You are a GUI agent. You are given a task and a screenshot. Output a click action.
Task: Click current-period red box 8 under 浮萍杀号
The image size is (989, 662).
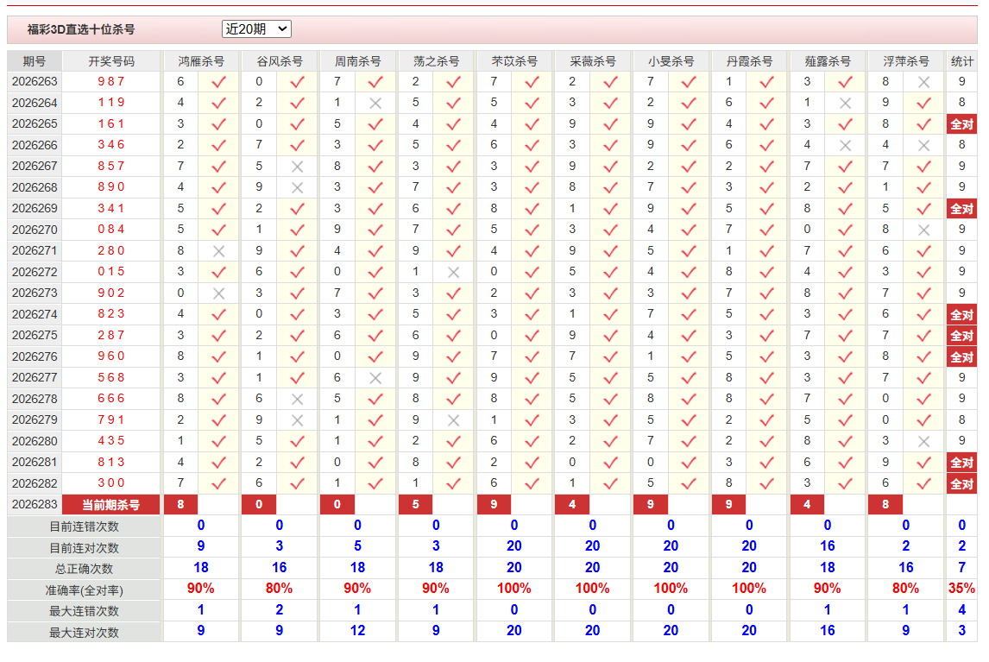[x=885, y=505]
